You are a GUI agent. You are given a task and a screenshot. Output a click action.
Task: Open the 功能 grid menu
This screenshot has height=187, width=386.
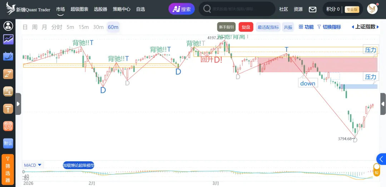(x=306, y=27)
